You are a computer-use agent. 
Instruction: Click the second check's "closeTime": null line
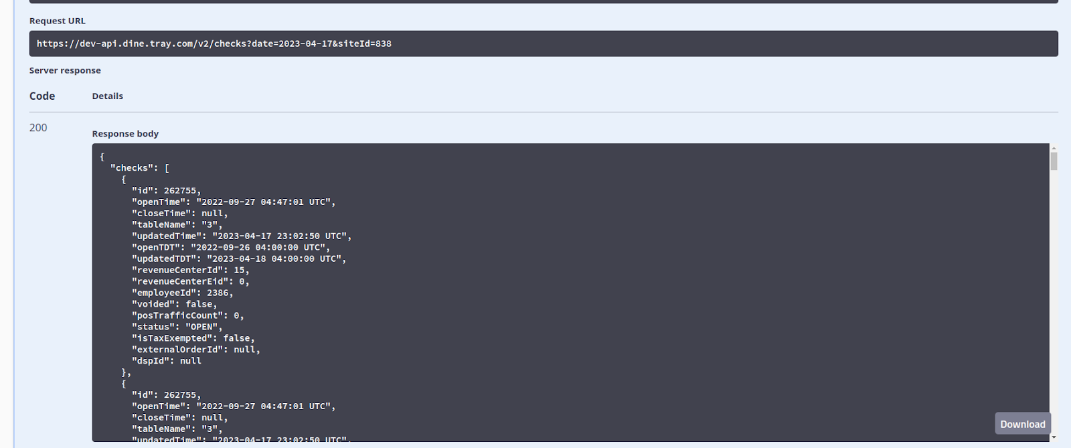(x=180, y=418)
